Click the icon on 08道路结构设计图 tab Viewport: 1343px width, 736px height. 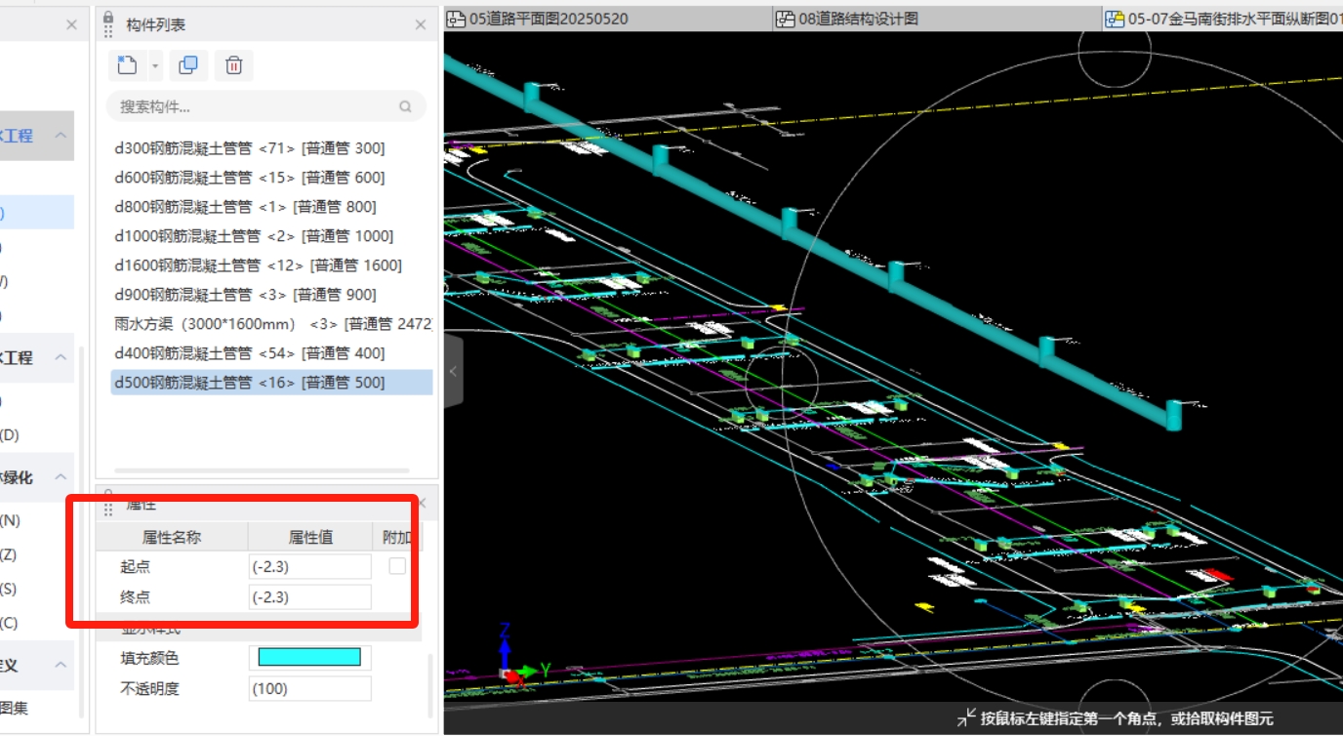click(786, 19)
